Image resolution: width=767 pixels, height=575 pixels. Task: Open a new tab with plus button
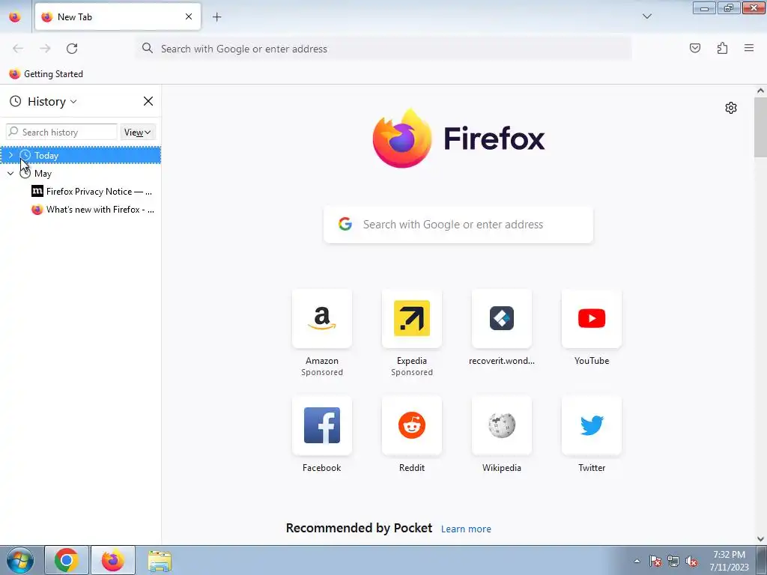[216, 17]
